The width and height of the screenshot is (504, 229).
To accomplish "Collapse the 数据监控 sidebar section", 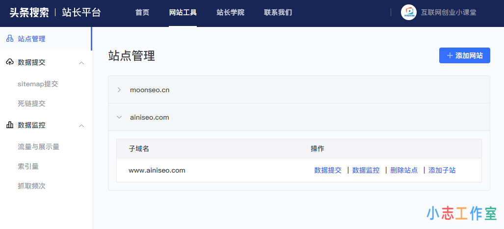I will click(x=81, y=126).
